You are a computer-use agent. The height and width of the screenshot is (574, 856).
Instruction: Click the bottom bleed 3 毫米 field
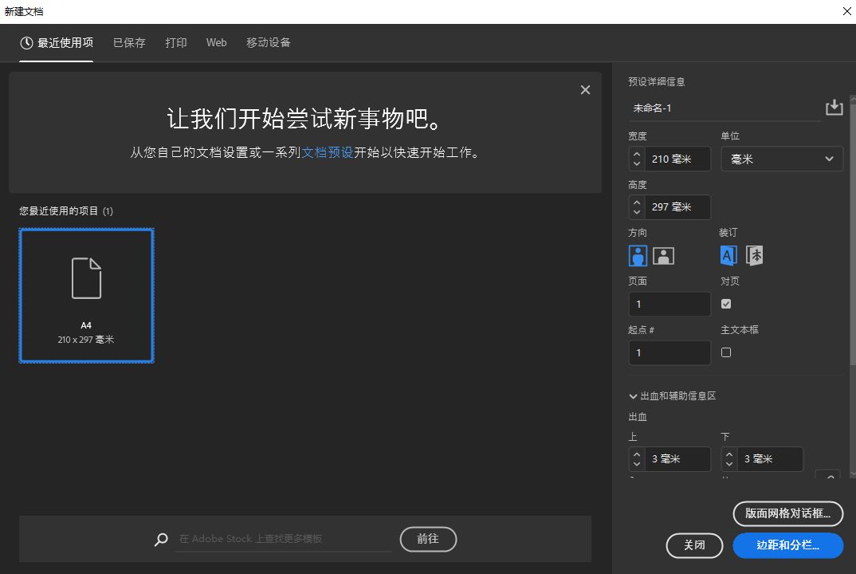click(770, 458)
